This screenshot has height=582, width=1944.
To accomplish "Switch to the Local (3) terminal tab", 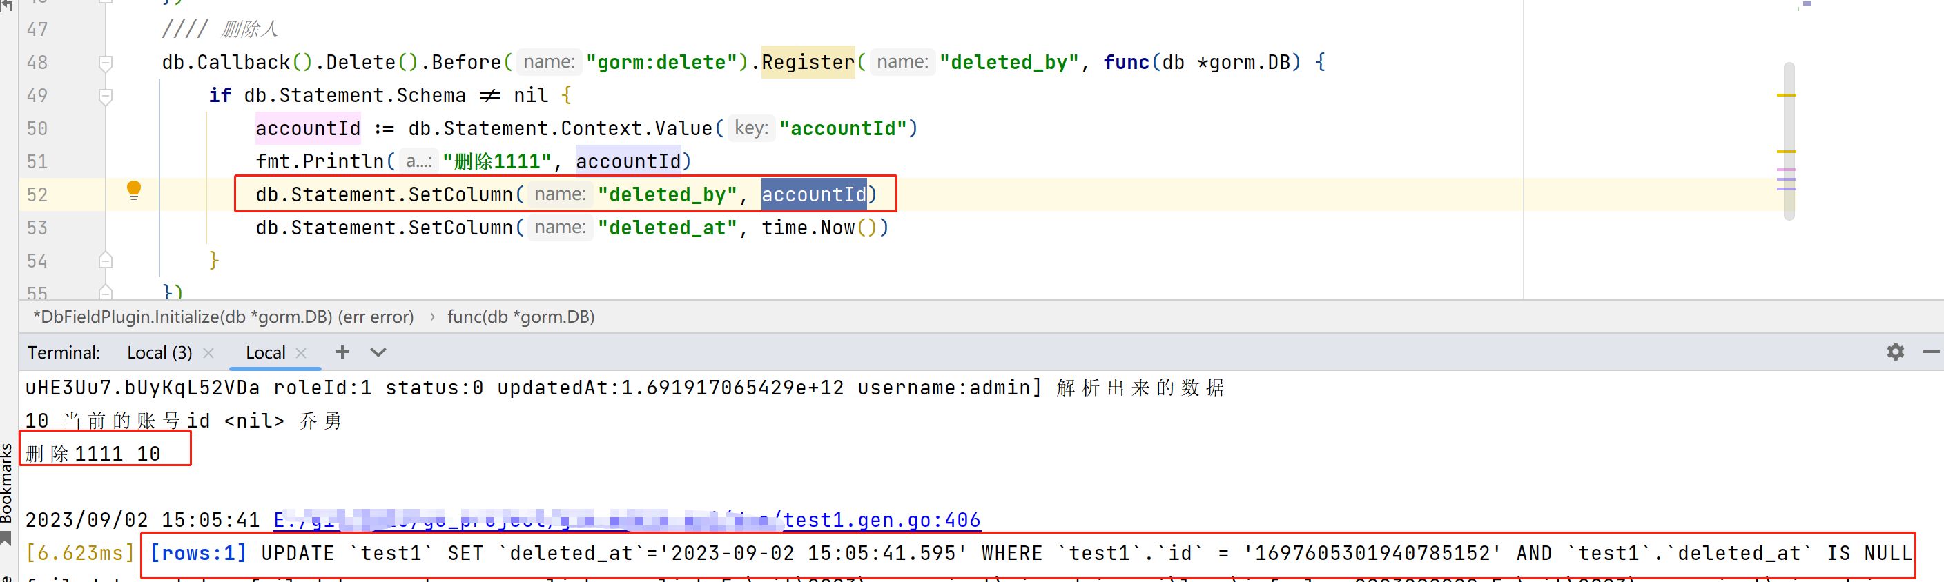I will click(x=159, y=353).
